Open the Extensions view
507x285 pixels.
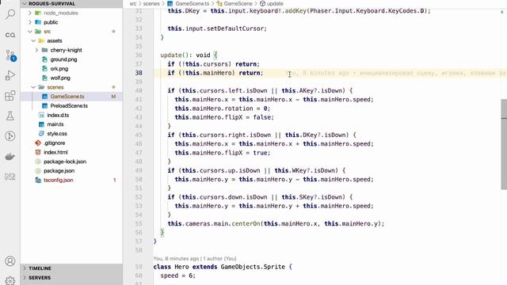pos(10,96)
